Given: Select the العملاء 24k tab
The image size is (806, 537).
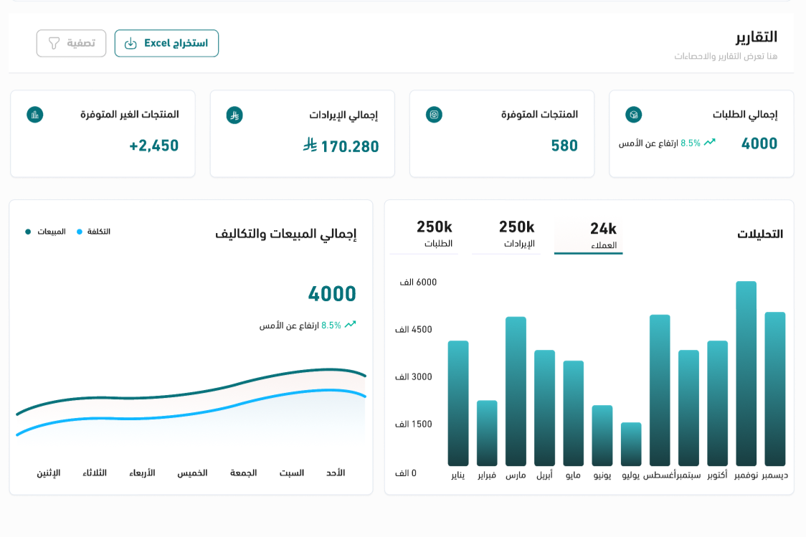Looking at the screenshot, I should 589,236.
